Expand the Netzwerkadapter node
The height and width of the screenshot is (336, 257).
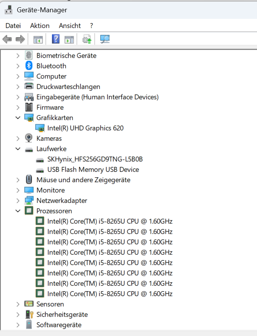[x=18, y=201]
